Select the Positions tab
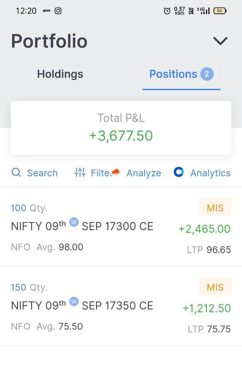The height and width of the screenshot is (366, 242). pyautogui.click(x=173, y=74)
